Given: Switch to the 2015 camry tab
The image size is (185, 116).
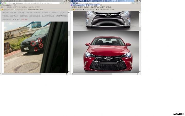Looking at the screenshot, I should (x=78, y=5).
